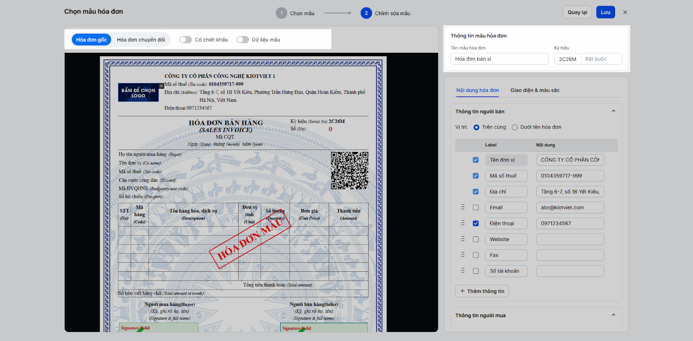Click the company name heading in invoice preview
693x341 pixels.
click(x=220, y=76)
